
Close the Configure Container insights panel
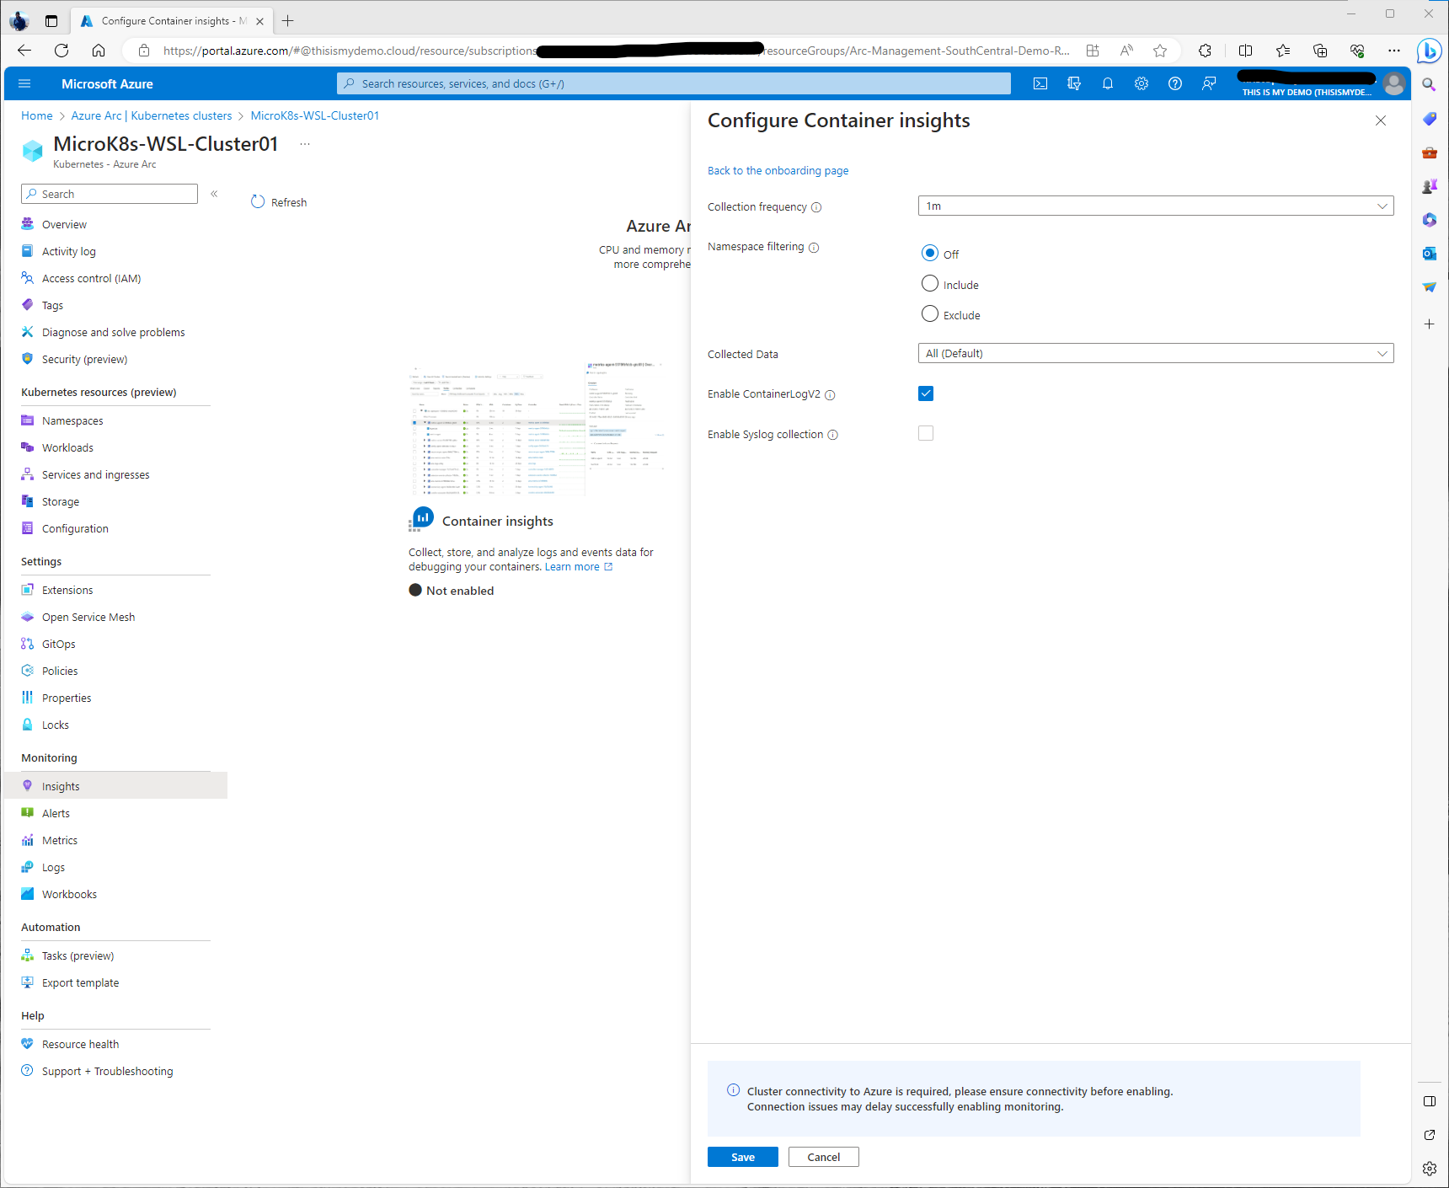[1381, 120]
